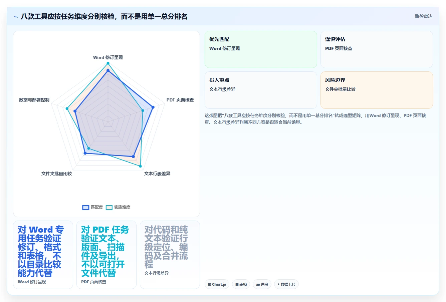Click the radar axis label PDF 页面核查
Screen dimensions: 446x302
(180, 100)
